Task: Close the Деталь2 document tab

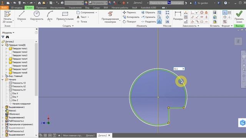Action: pyautogui.click(x=109, y=135)
